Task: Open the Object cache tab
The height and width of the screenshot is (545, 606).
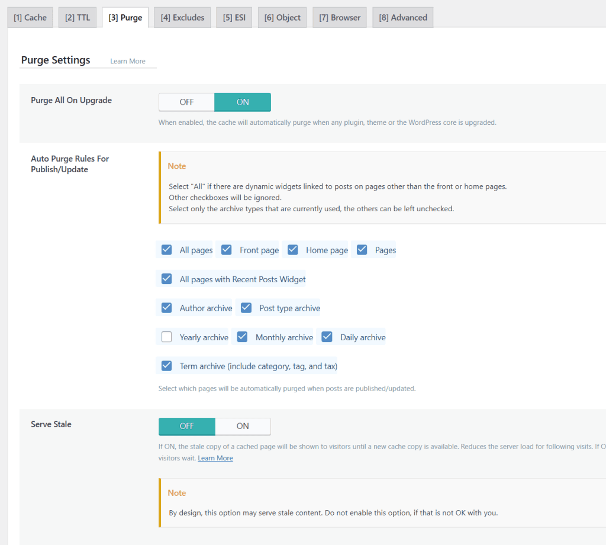Action: click(282, 17)
